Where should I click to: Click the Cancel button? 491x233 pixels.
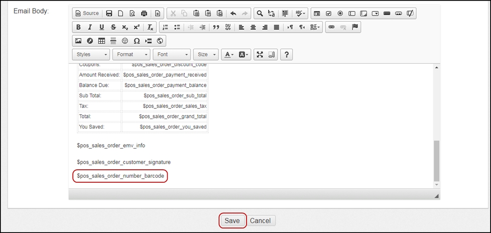[260, 221]
